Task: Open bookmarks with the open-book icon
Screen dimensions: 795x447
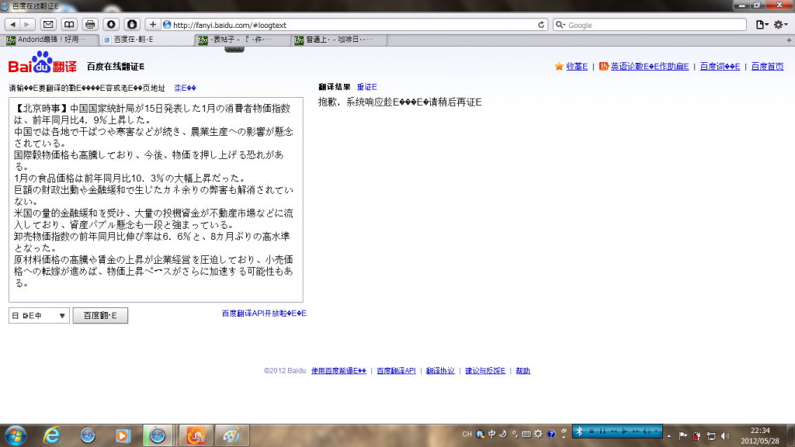Action: pos(69,24)
